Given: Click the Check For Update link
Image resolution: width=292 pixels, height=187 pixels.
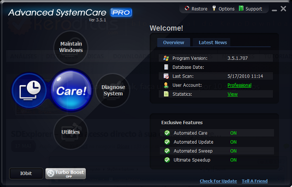Looking at the screenshot, I should [218, 181].
